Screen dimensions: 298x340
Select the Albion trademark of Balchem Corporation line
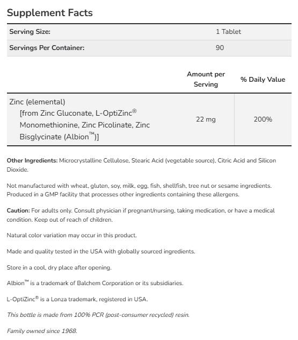[95, 283]
